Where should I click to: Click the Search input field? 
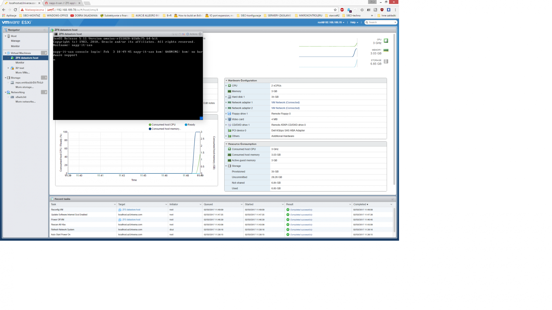point(381,22)
